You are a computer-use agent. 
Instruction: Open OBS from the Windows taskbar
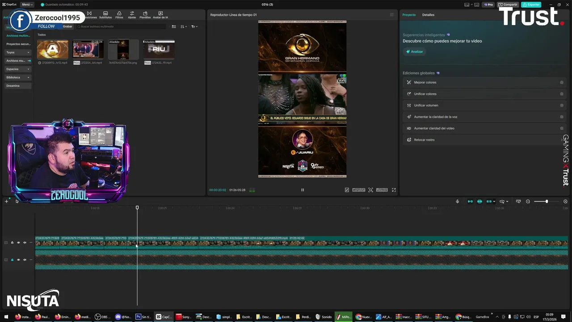pyautogui.click(x=102, y=317)
